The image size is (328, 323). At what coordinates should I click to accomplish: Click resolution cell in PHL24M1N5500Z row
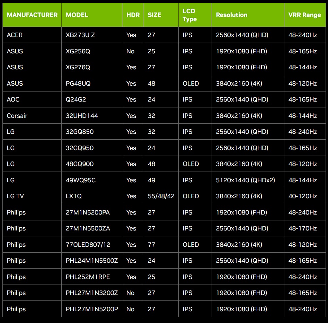coord(248,261)
